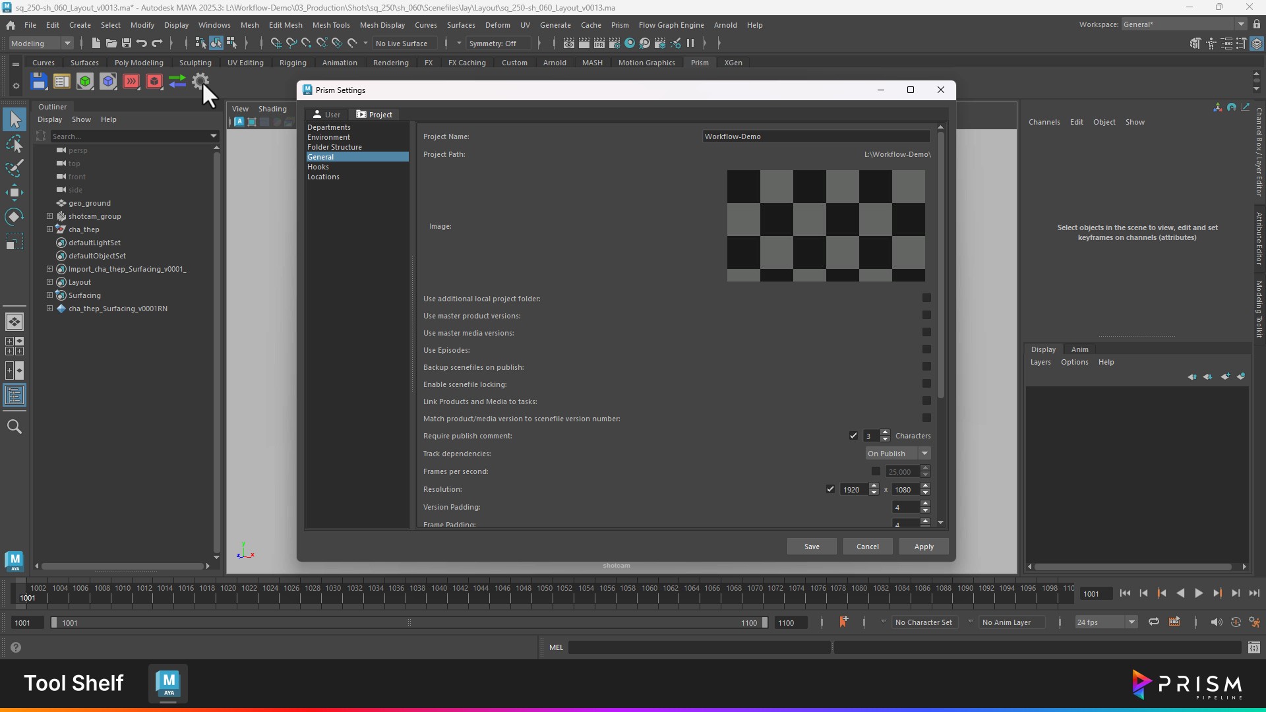Click the Prism save icon on shelf
Image resolution: width=1266 pixels, height=712 pixels.
(39, 81)
